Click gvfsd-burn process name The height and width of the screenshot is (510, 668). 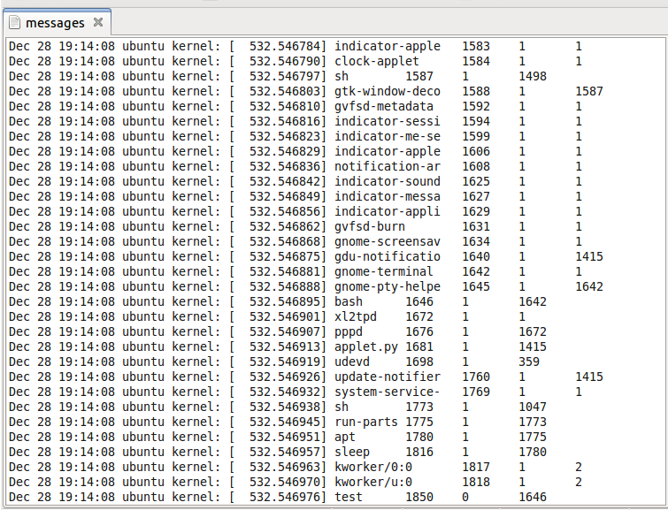[x=370, y=226]
